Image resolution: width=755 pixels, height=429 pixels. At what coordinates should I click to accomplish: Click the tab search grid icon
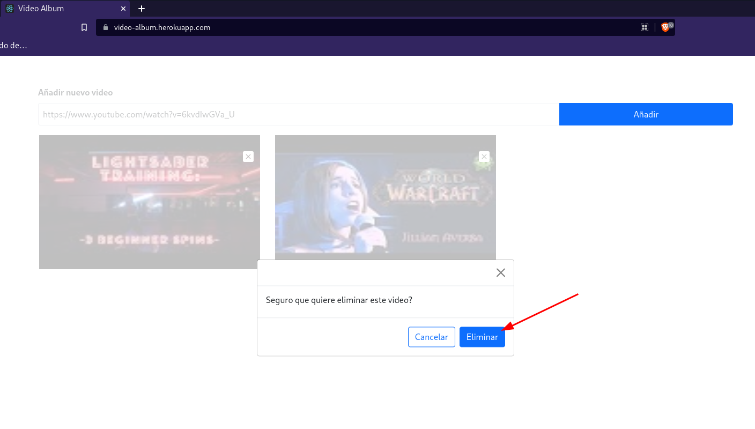(644, 27)
